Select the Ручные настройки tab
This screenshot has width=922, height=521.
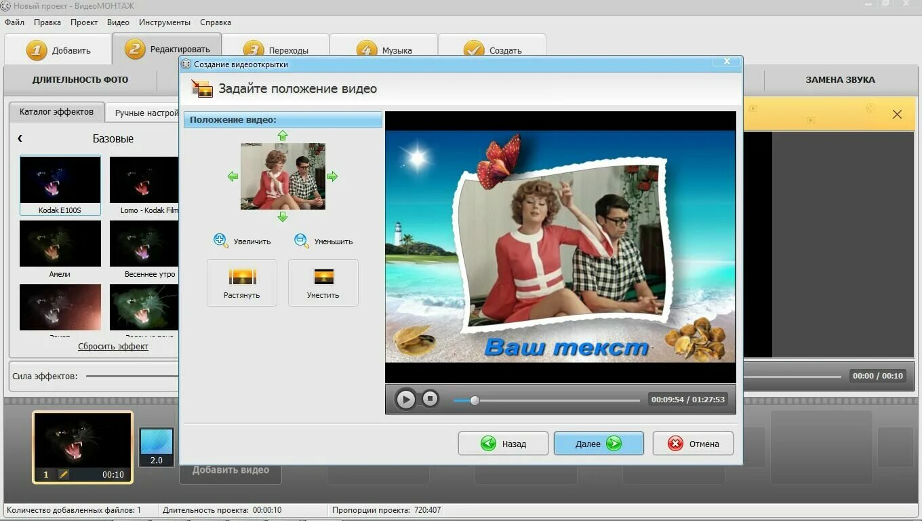tap(144, 113)
